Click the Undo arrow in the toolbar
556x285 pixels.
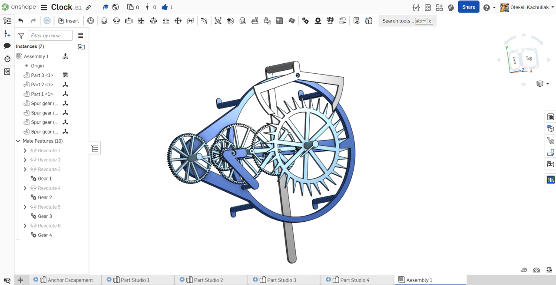pyautogui.click(x=20, y=21)
